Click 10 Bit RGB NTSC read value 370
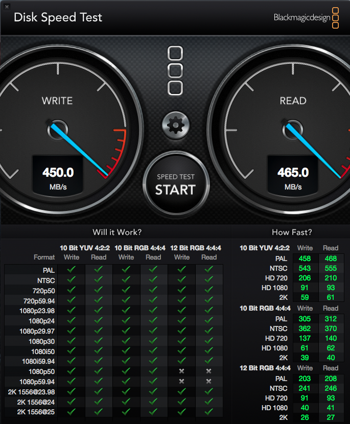The image size is (350, 424). point(331,328)
